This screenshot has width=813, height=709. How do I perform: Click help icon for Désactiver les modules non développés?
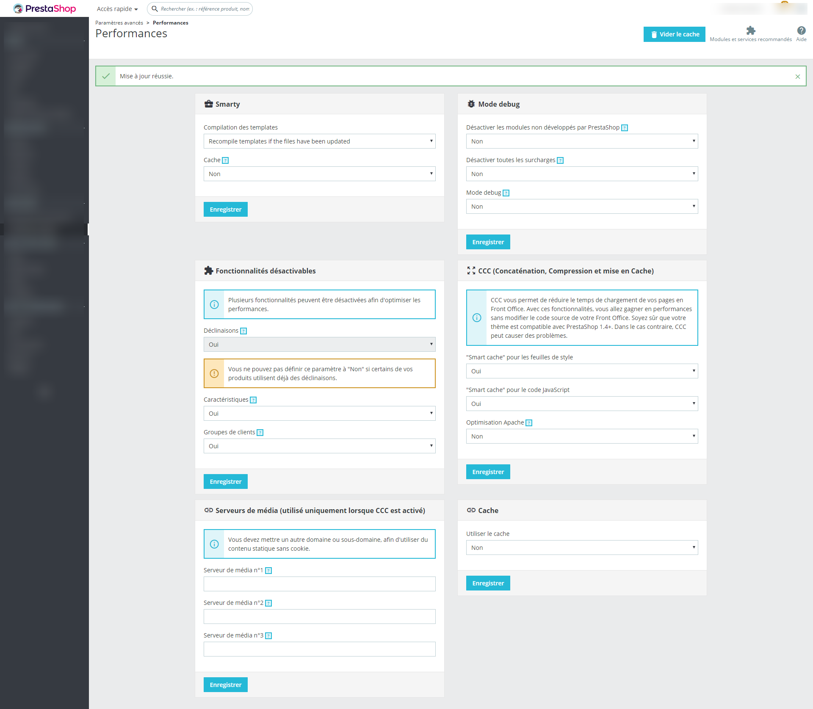coord(624,128)
